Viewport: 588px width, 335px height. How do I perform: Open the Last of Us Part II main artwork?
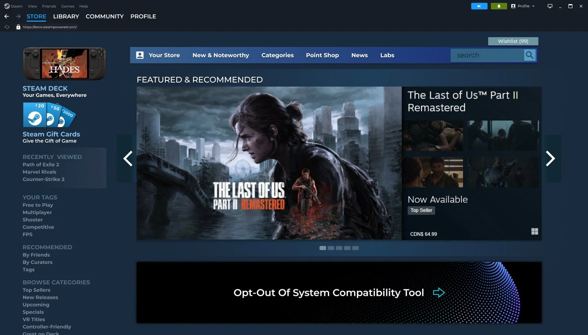[x=269, y=163]
